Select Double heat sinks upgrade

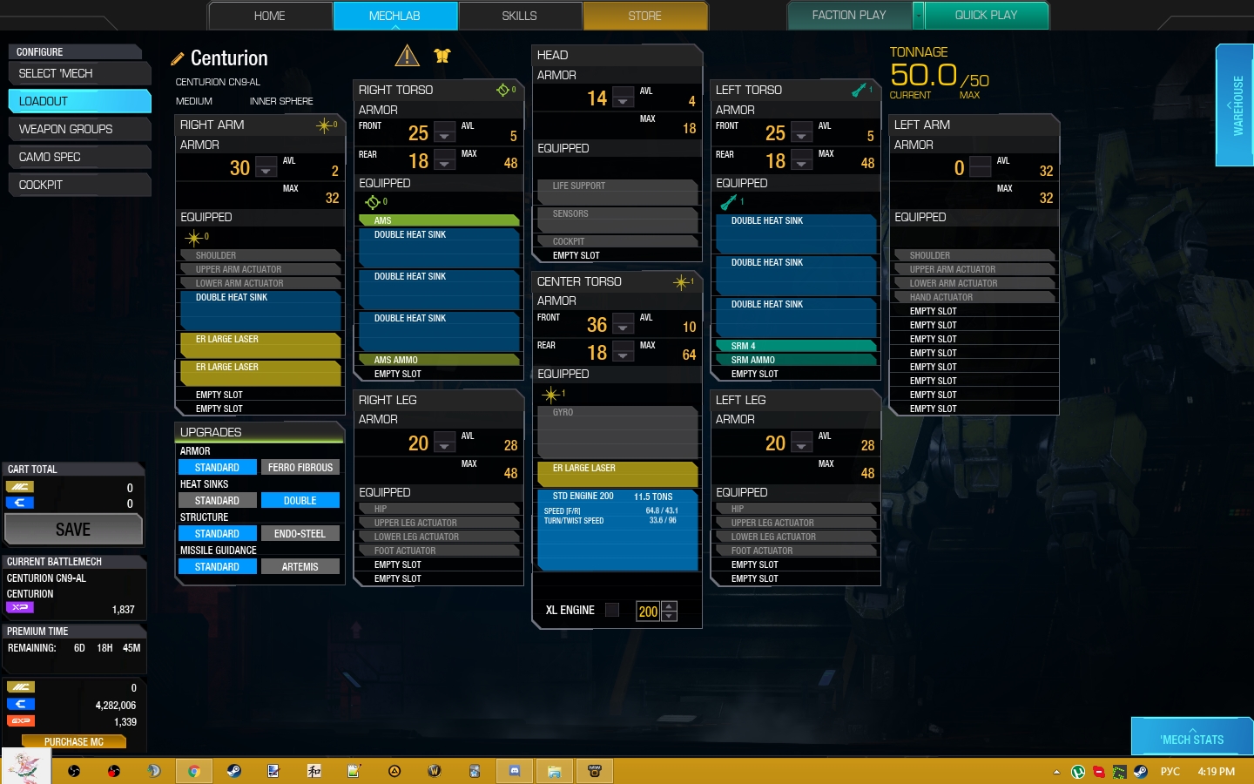coord(300,501)
